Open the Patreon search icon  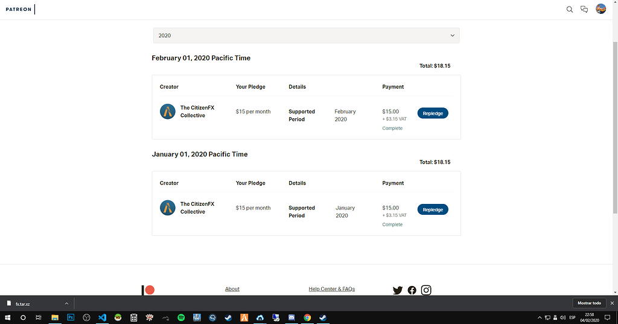click(570, 9)
